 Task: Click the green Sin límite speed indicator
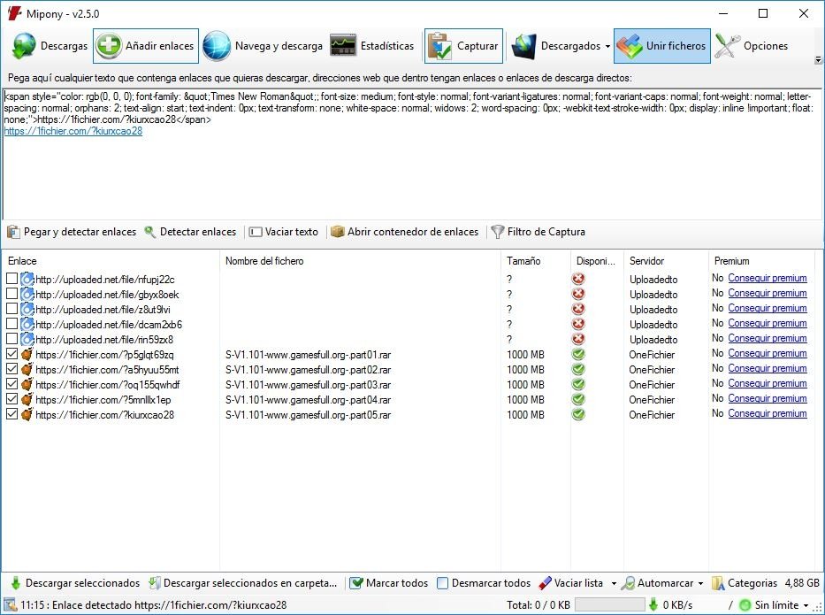(745, 605)
